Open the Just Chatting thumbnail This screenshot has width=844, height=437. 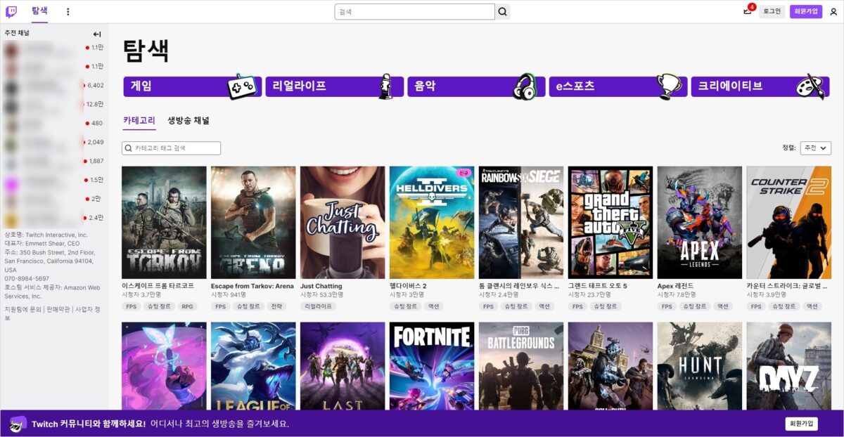point(343,222)
